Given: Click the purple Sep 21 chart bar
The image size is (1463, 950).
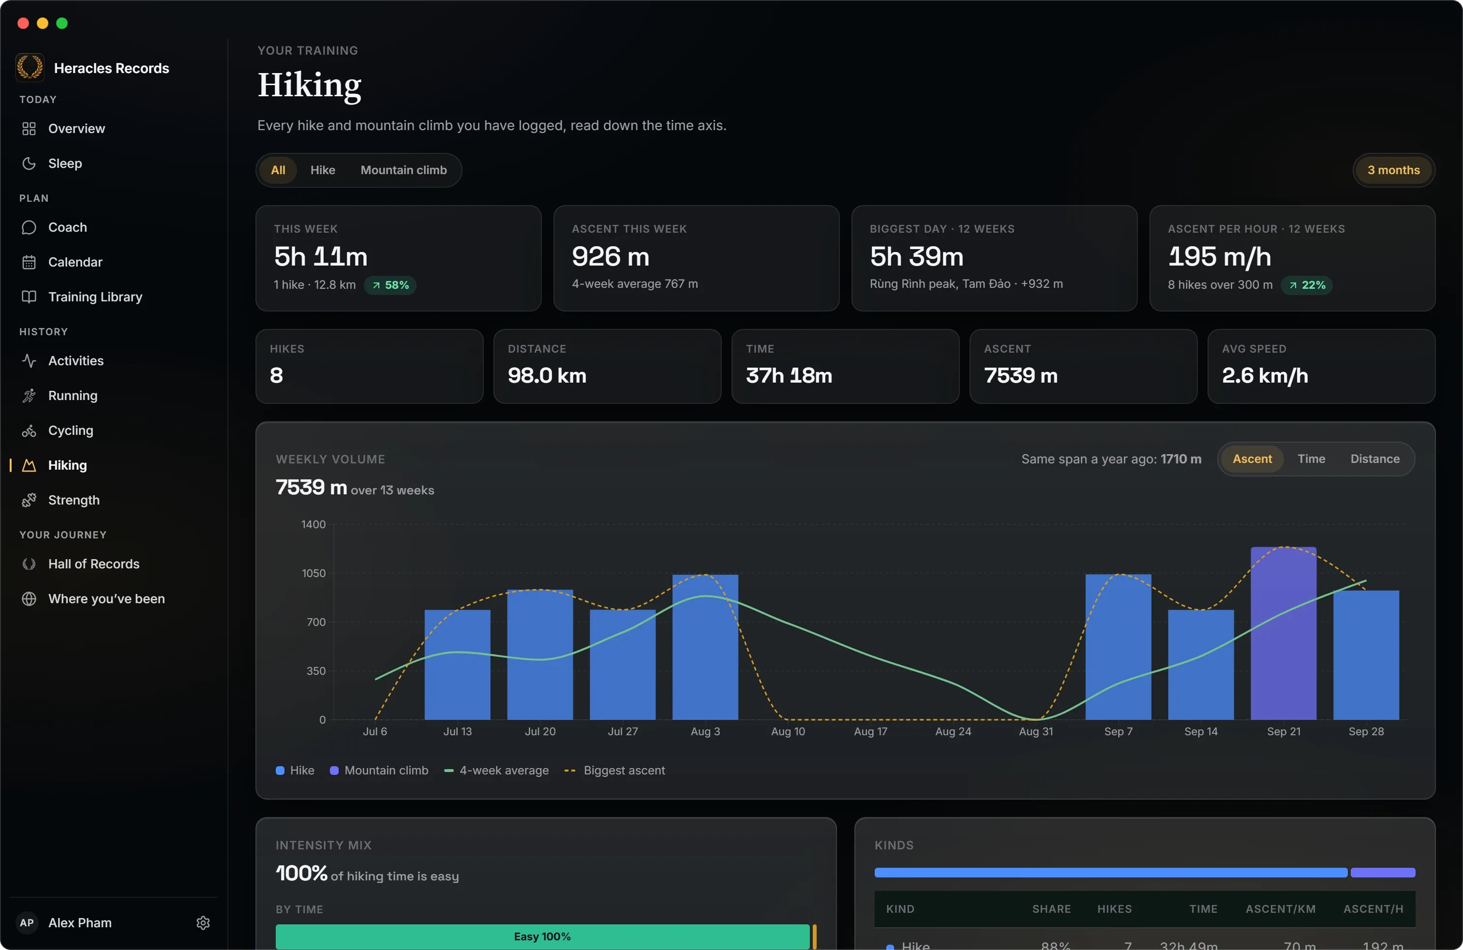Looking at the screenshot, I should 1284,633.
